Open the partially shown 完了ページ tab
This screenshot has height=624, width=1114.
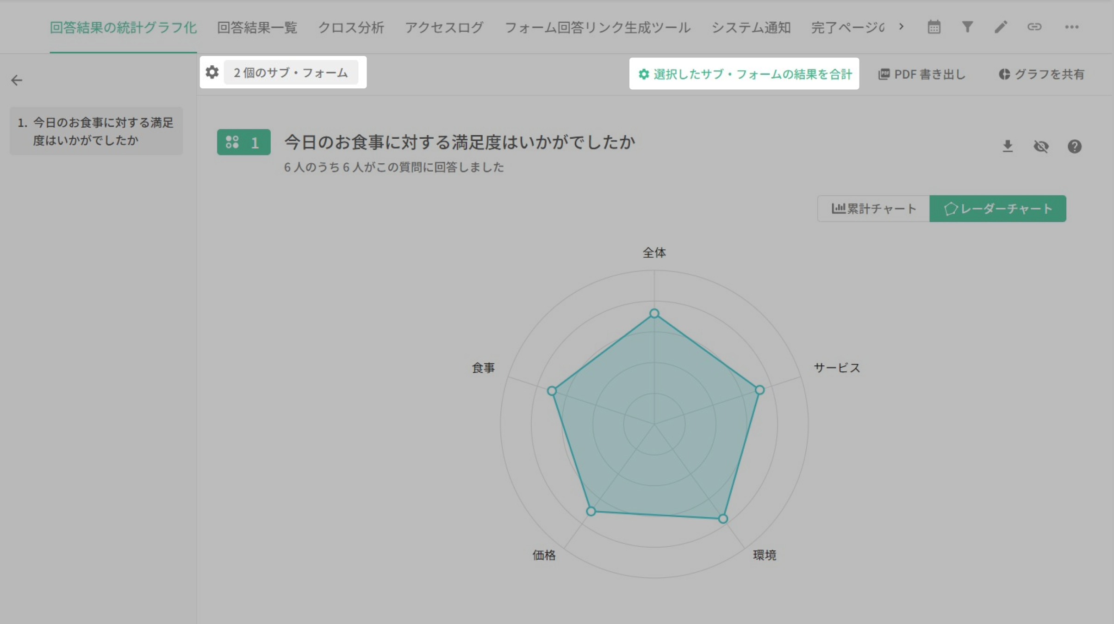(847, 27)
